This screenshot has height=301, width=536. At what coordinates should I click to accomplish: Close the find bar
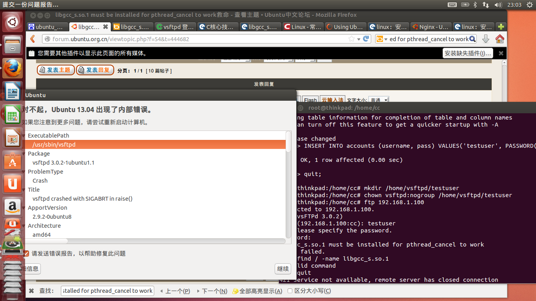click(31, 291)
